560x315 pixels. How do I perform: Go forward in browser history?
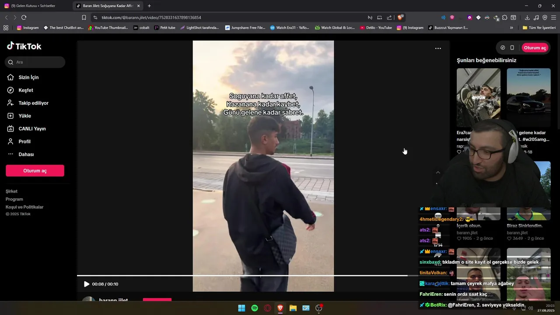point(15,17)
